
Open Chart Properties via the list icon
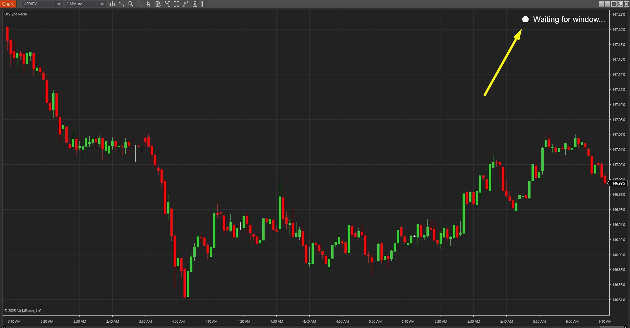tap(204, 4)
